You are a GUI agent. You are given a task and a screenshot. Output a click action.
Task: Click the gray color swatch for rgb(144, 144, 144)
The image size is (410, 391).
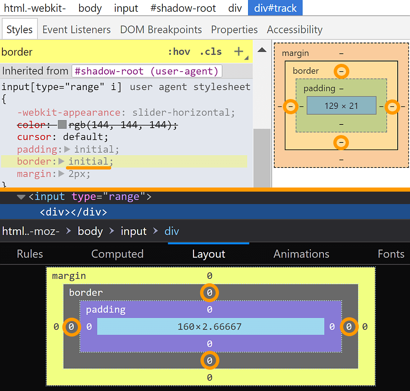point(62,125)
